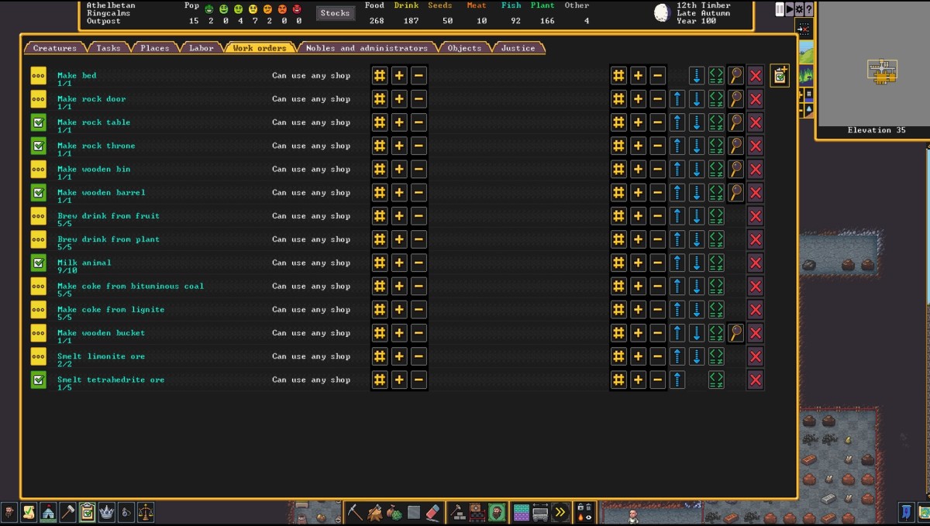Open the hauling minecart menu
The image size is (930, 526).
coord(540,512)
